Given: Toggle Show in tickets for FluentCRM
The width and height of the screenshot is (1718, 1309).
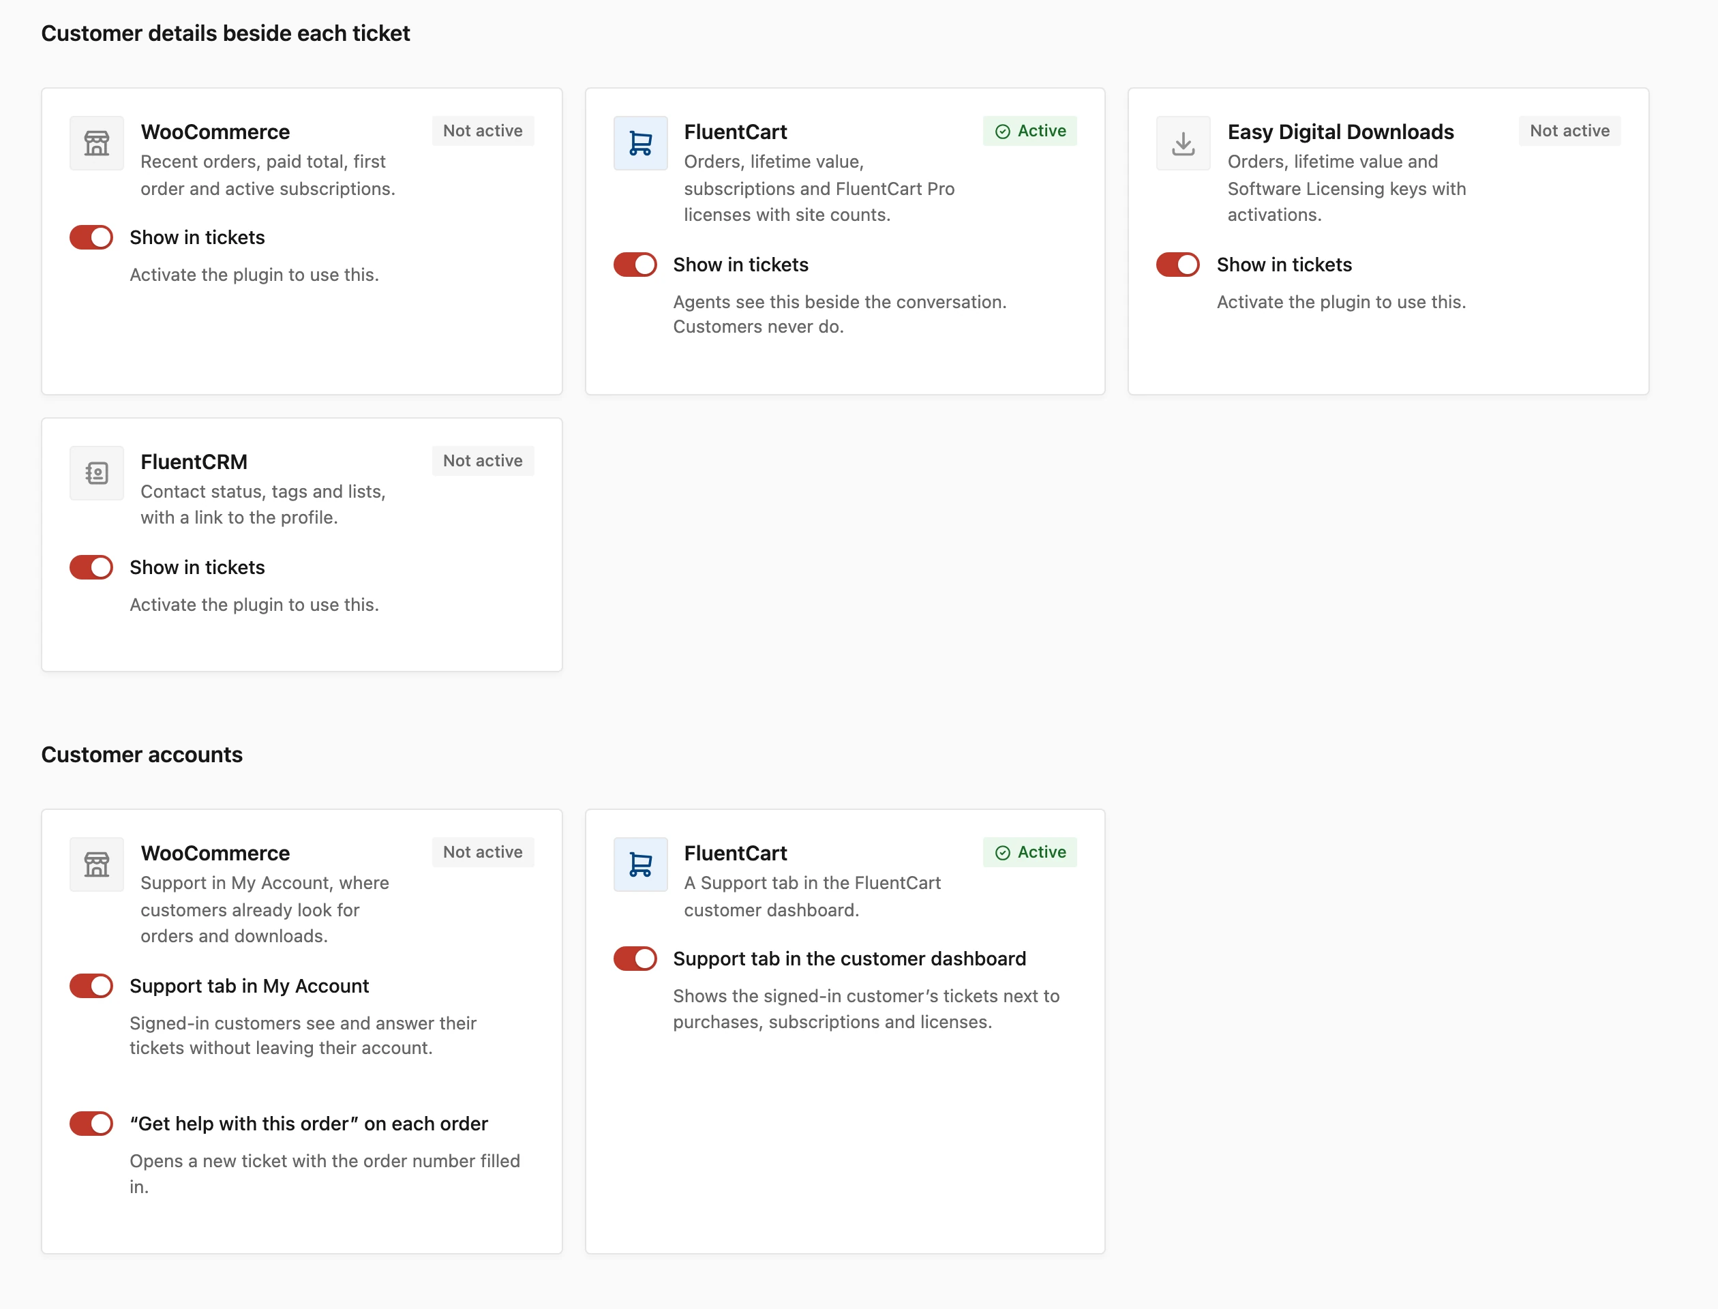Looking at the screenshot, I should point(91,567).
